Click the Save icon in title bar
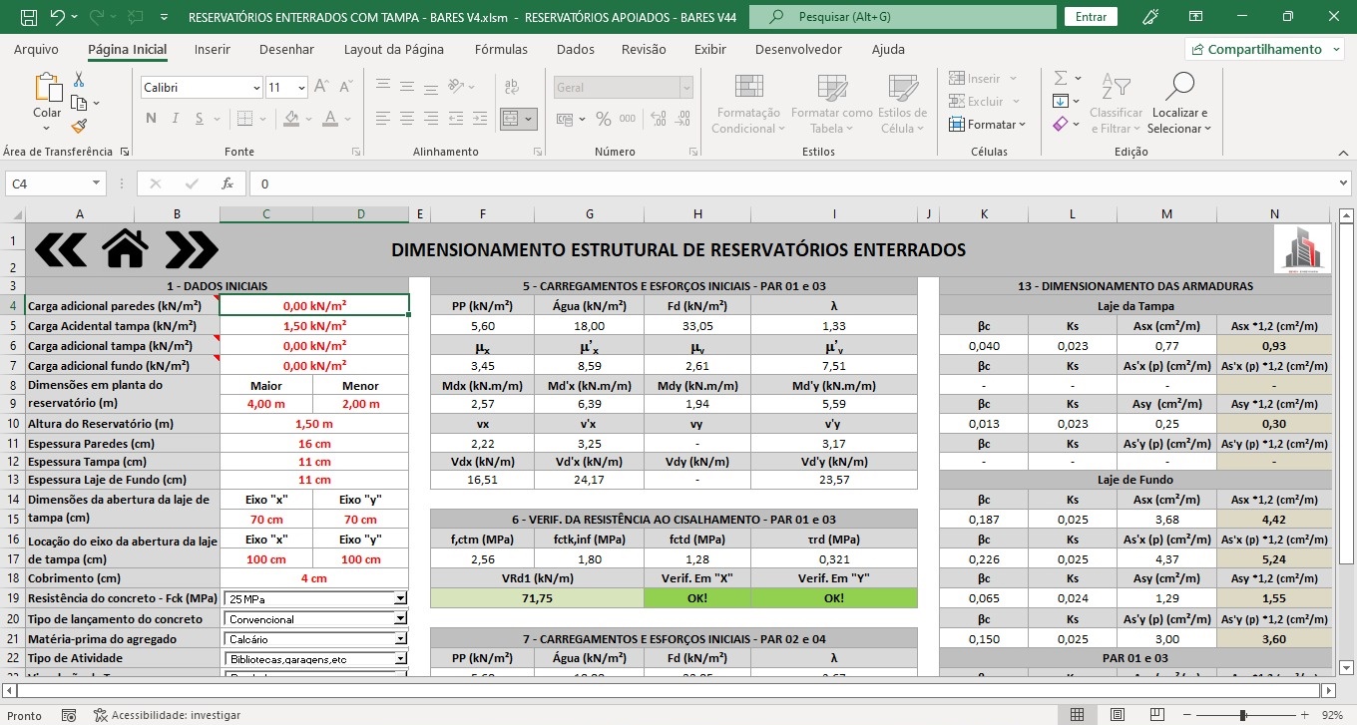1357x725 pixels. pyautogui.click(x=29, y=17)
